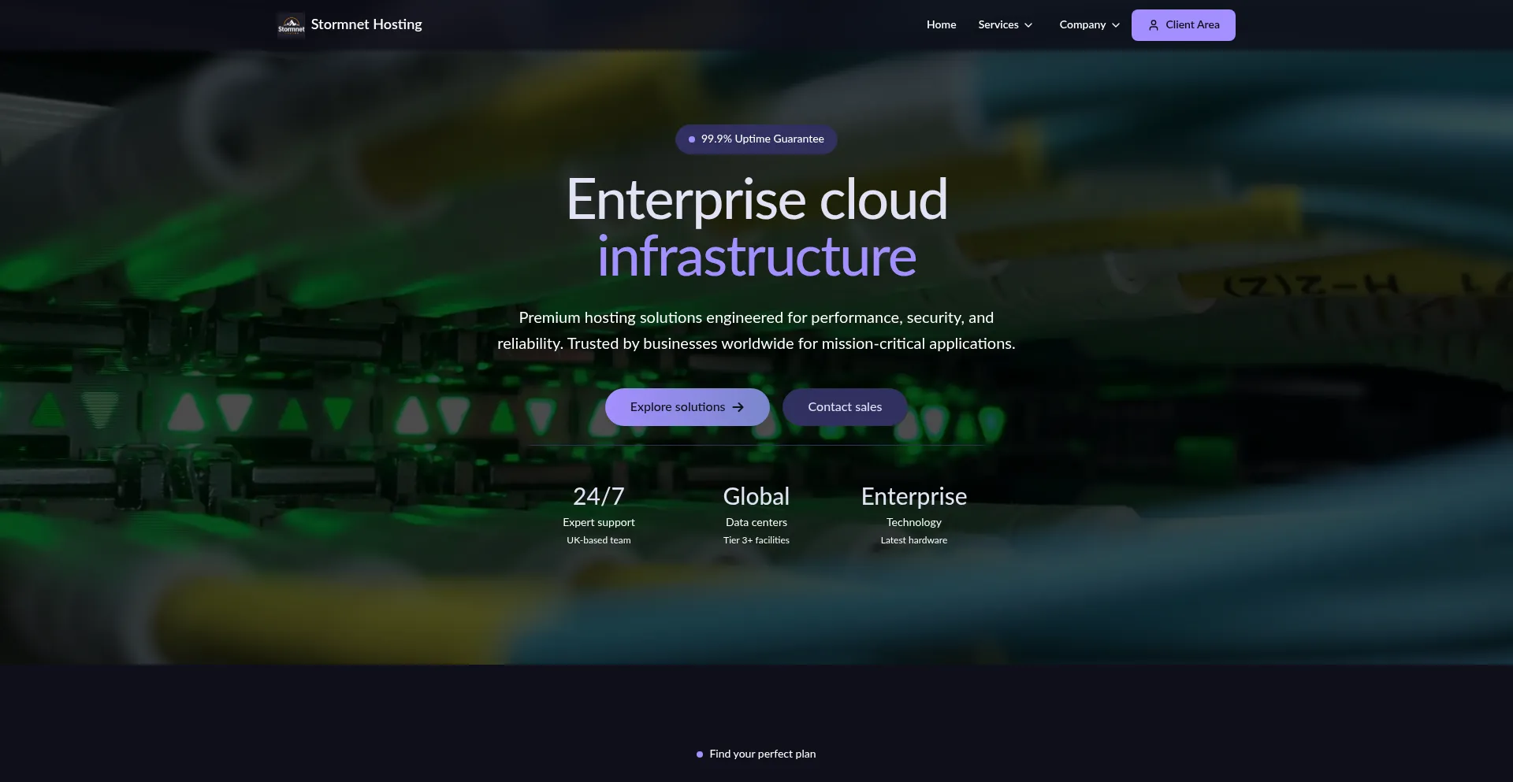Expand the Services chevron arrow
The width and height of the screenshot is (1513, 782).
[1028, 25]
